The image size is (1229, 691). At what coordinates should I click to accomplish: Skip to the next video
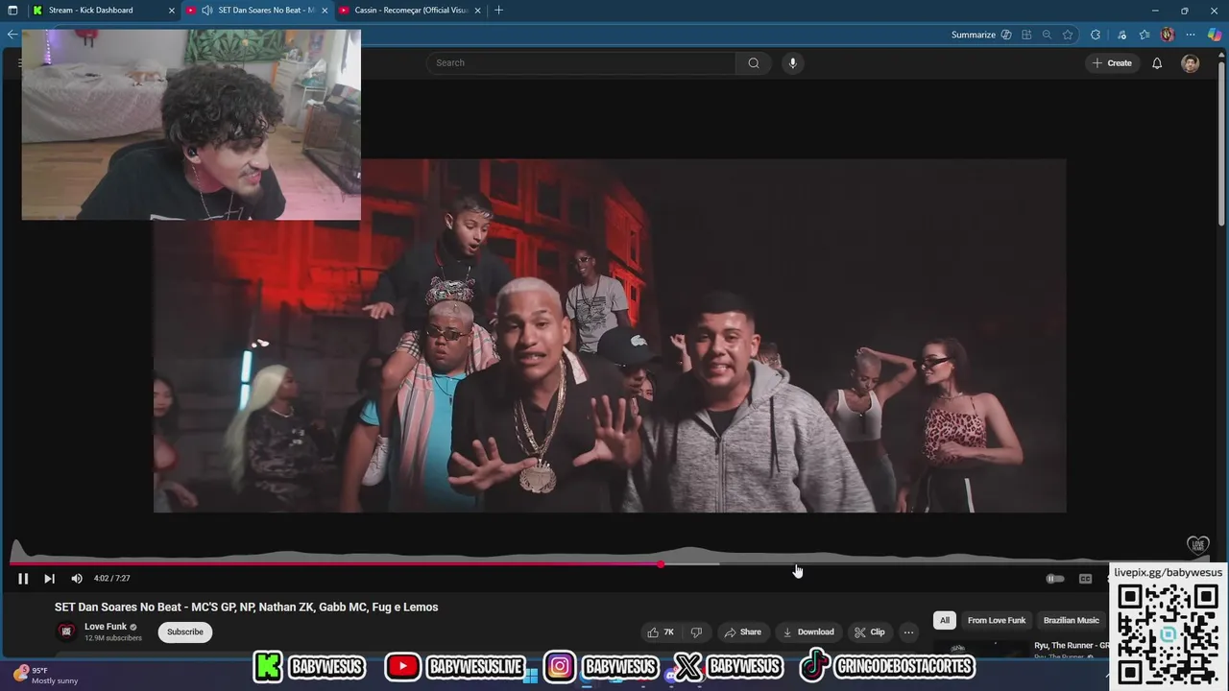(49, 579)
